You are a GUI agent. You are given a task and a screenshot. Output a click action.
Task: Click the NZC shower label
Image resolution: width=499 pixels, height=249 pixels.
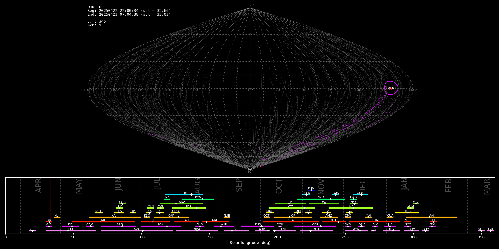(137, 229)
